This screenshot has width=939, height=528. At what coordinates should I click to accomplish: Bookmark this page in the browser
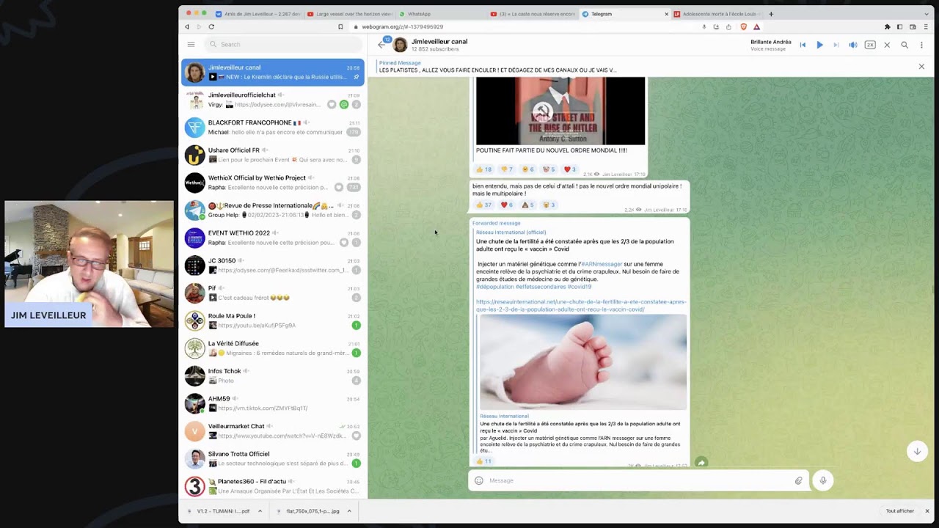340,26
